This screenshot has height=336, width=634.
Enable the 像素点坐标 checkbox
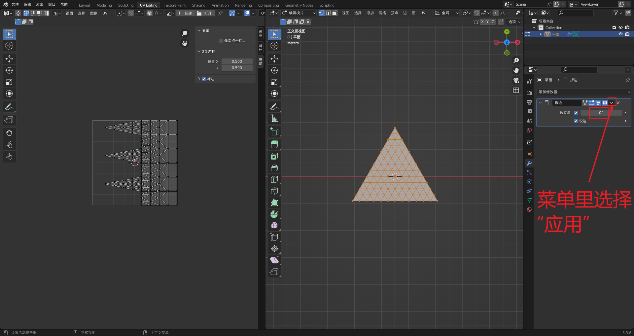click(221, 41)
